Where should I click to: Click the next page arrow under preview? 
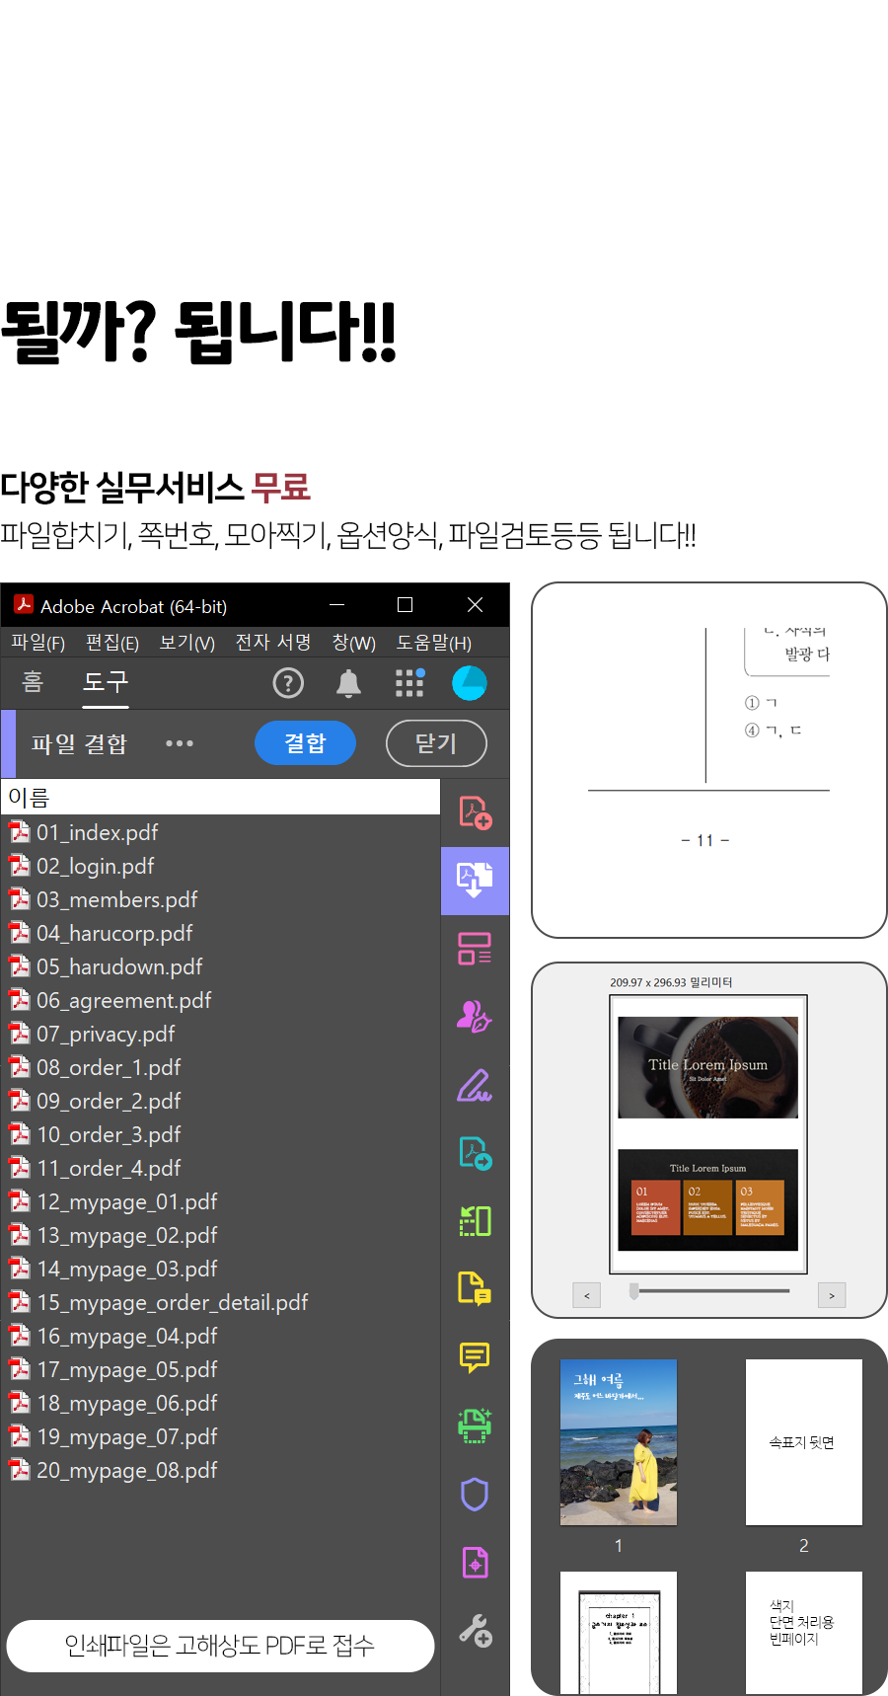coord(832,1295)
